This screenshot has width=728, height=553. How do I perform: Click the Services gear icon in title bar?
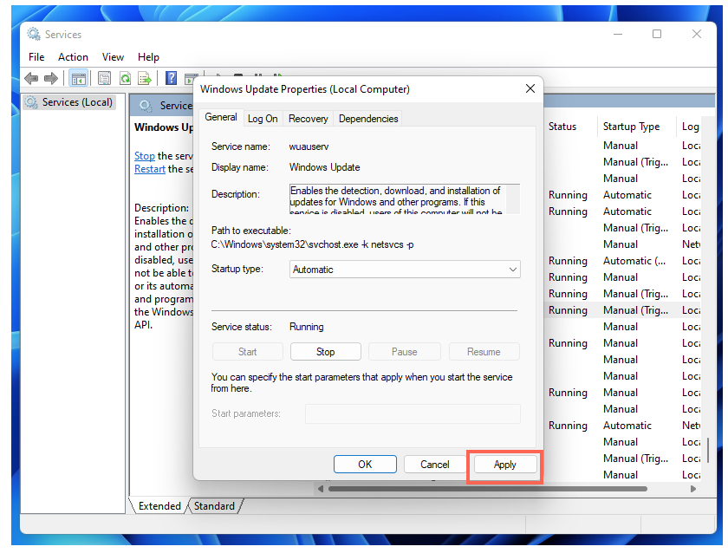click(x=34, y=34)
